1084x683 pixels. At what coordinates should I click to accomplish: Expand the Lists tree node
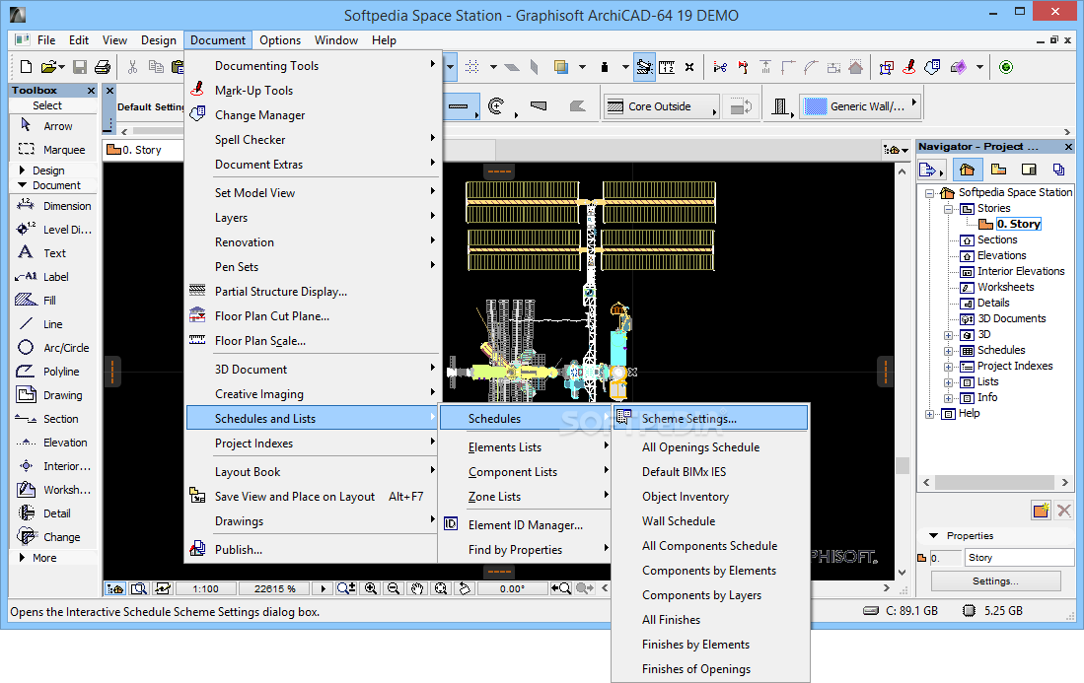coord(949,382)
